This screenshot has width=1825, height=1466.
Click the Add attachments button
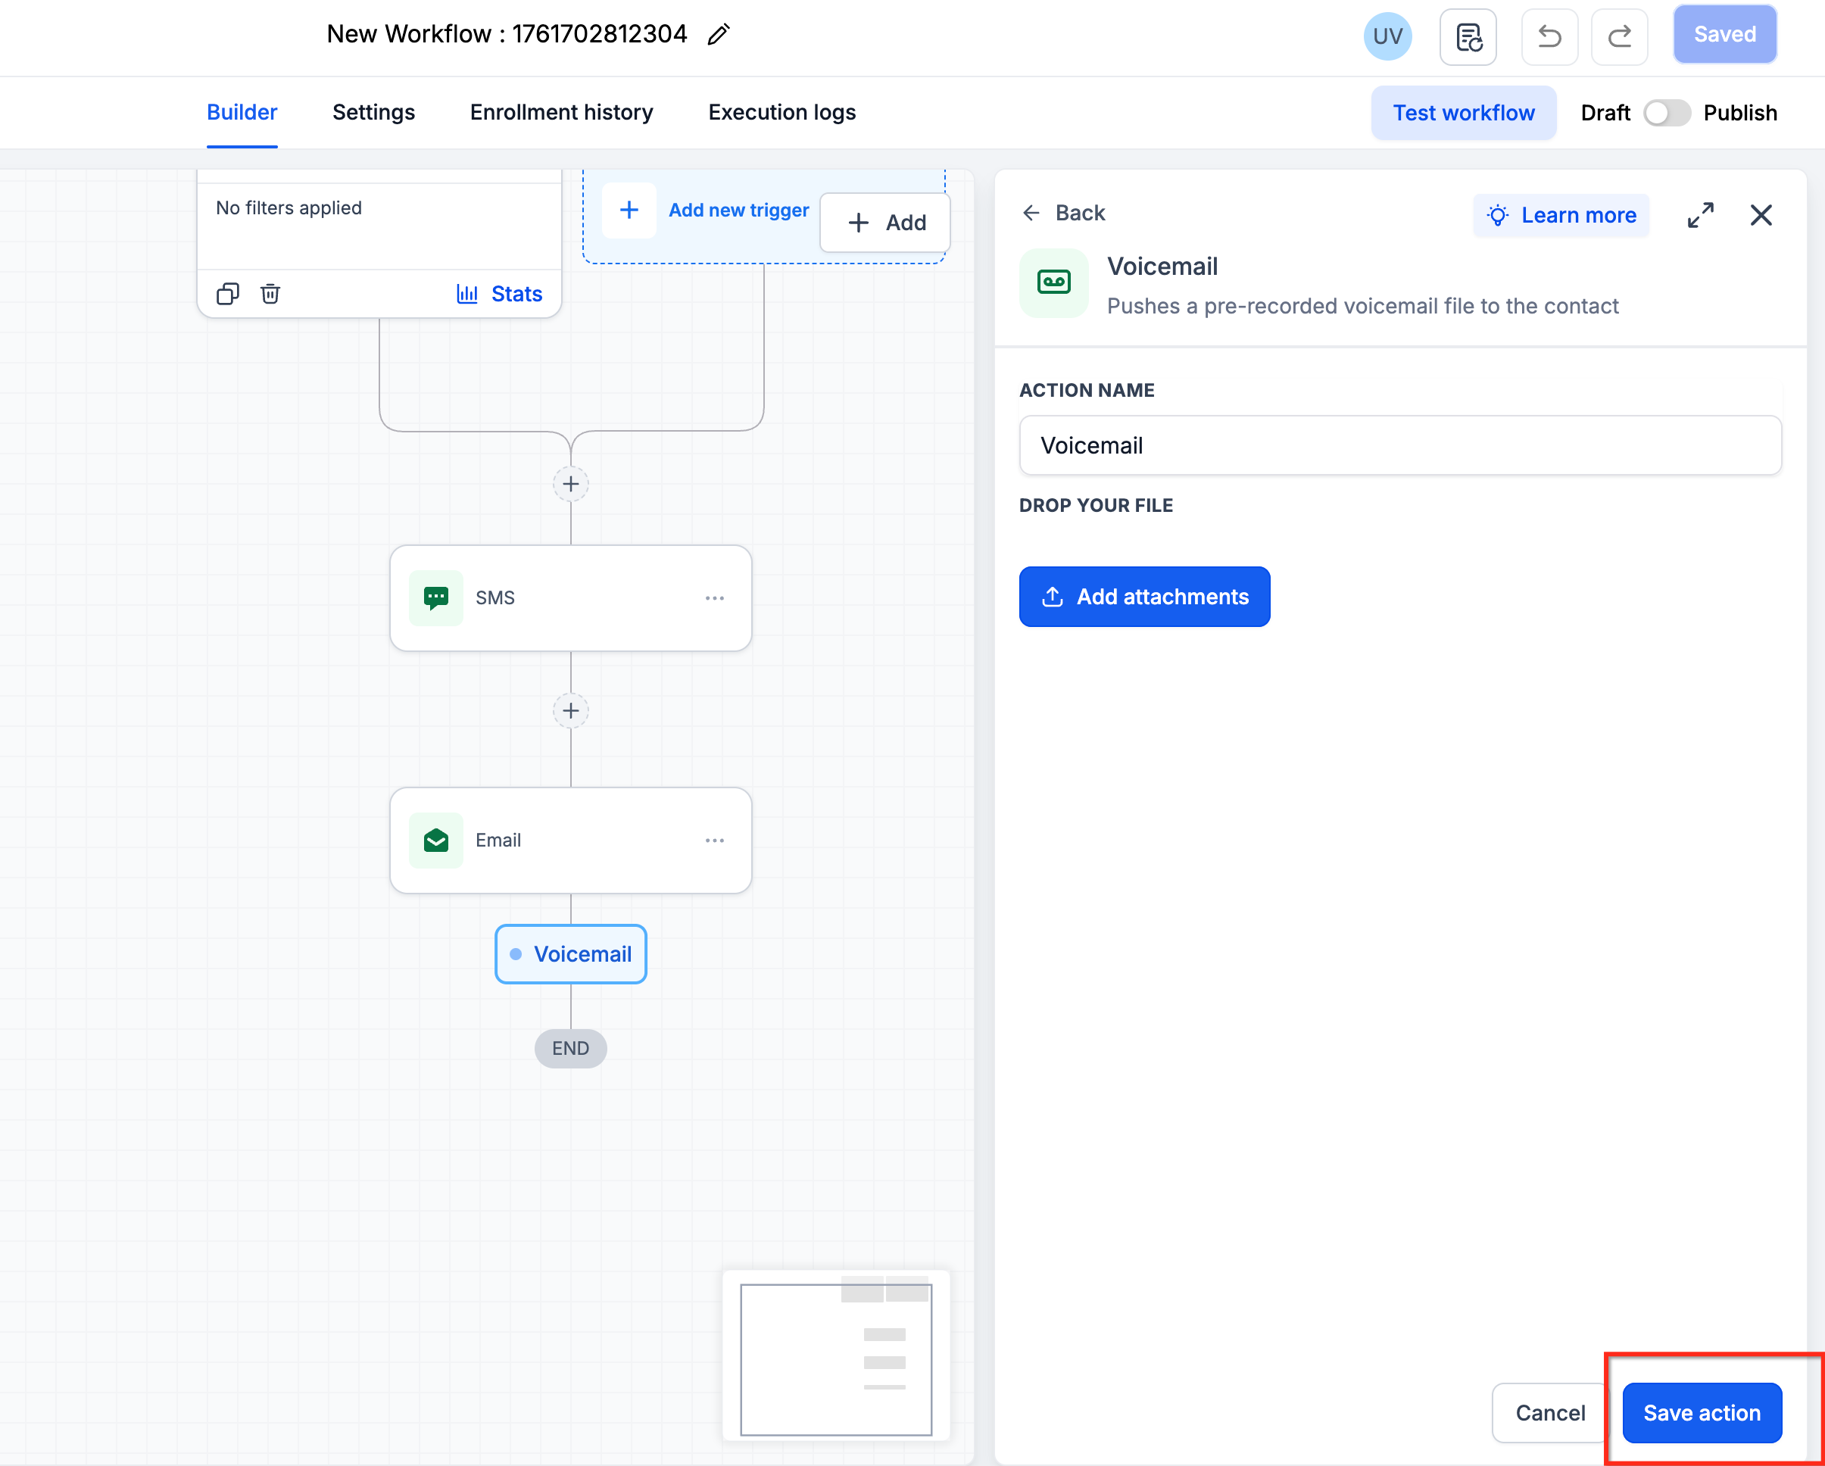[x=1143, y=597]
